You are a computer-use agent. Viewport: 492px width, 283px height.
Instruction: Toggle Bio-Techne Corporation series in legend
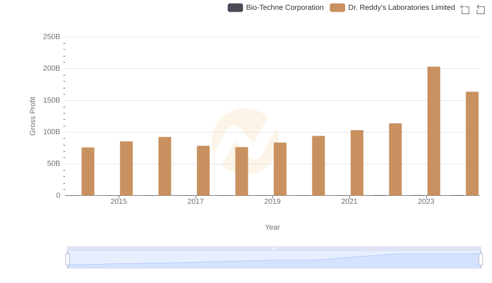[x=276, y=7]
